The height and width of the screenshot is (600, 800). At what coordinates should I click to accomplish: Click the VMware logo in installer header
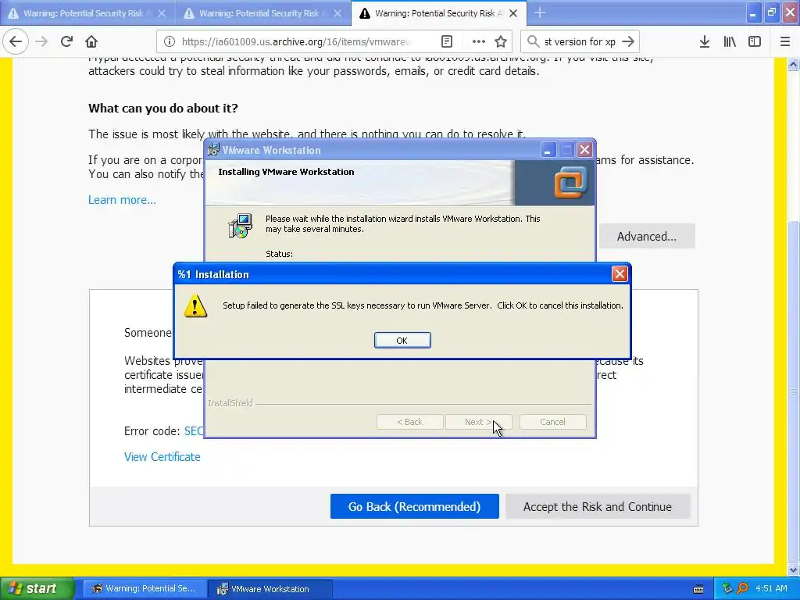coord(570,182)
